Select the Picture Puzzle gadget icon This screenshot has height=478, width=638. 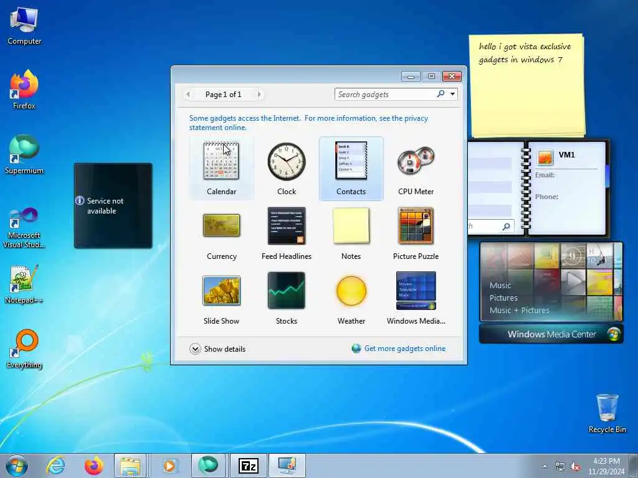point(416,225)
